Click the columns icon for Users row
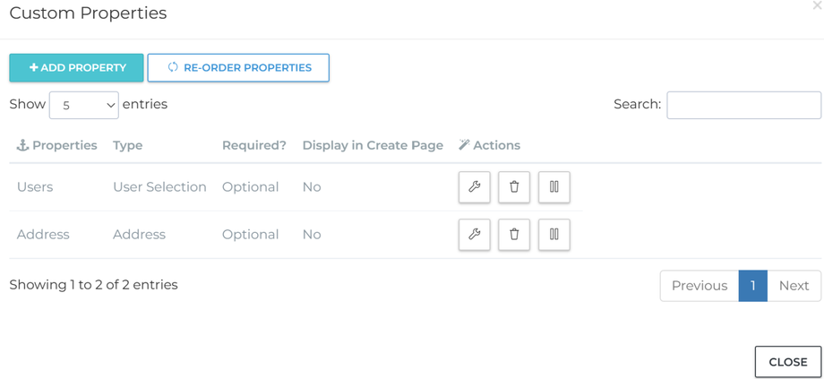 (x=554, y=186)
